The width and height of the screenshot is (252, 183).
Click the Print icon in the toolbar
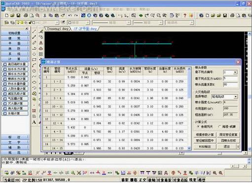(x=26, y=15)
